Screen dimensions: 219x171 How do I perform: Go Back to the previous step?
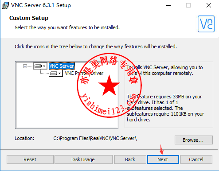[130, 159]
